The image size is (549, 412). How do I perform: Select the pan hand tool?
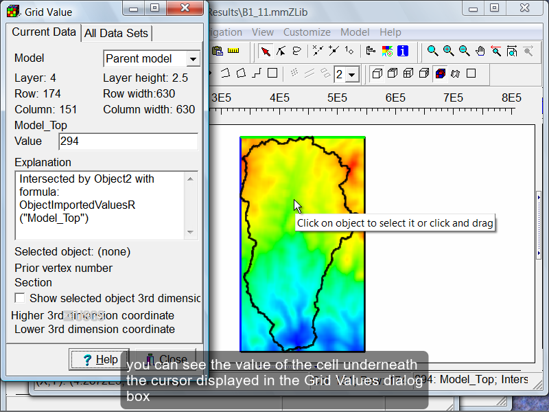pyautogui.click(x=480, y=51)
